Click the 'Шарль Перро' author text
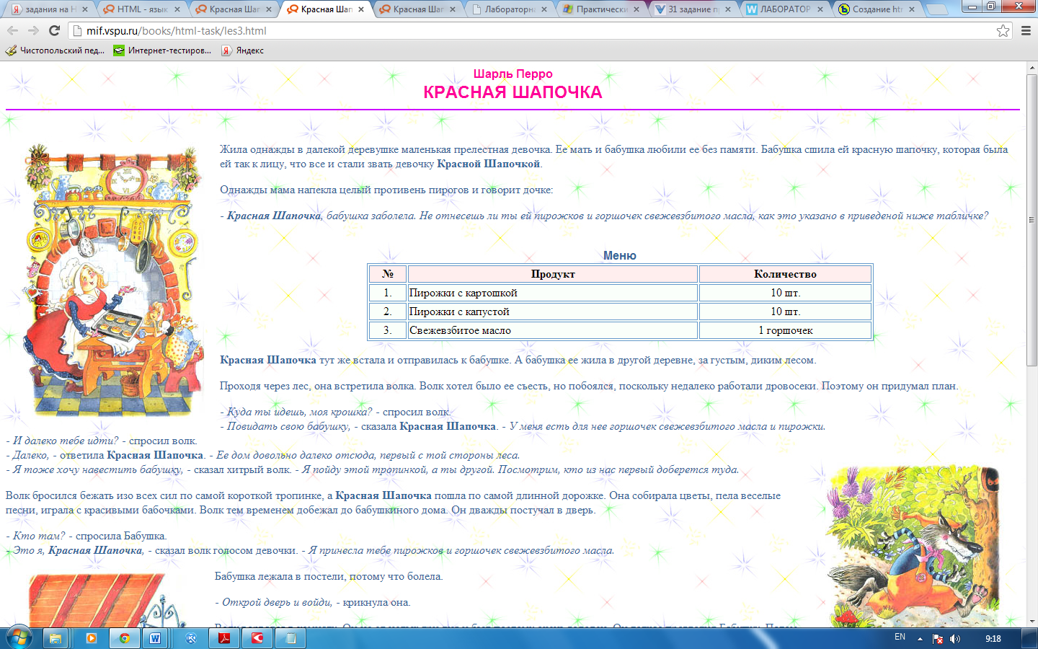 click(513, 74)
